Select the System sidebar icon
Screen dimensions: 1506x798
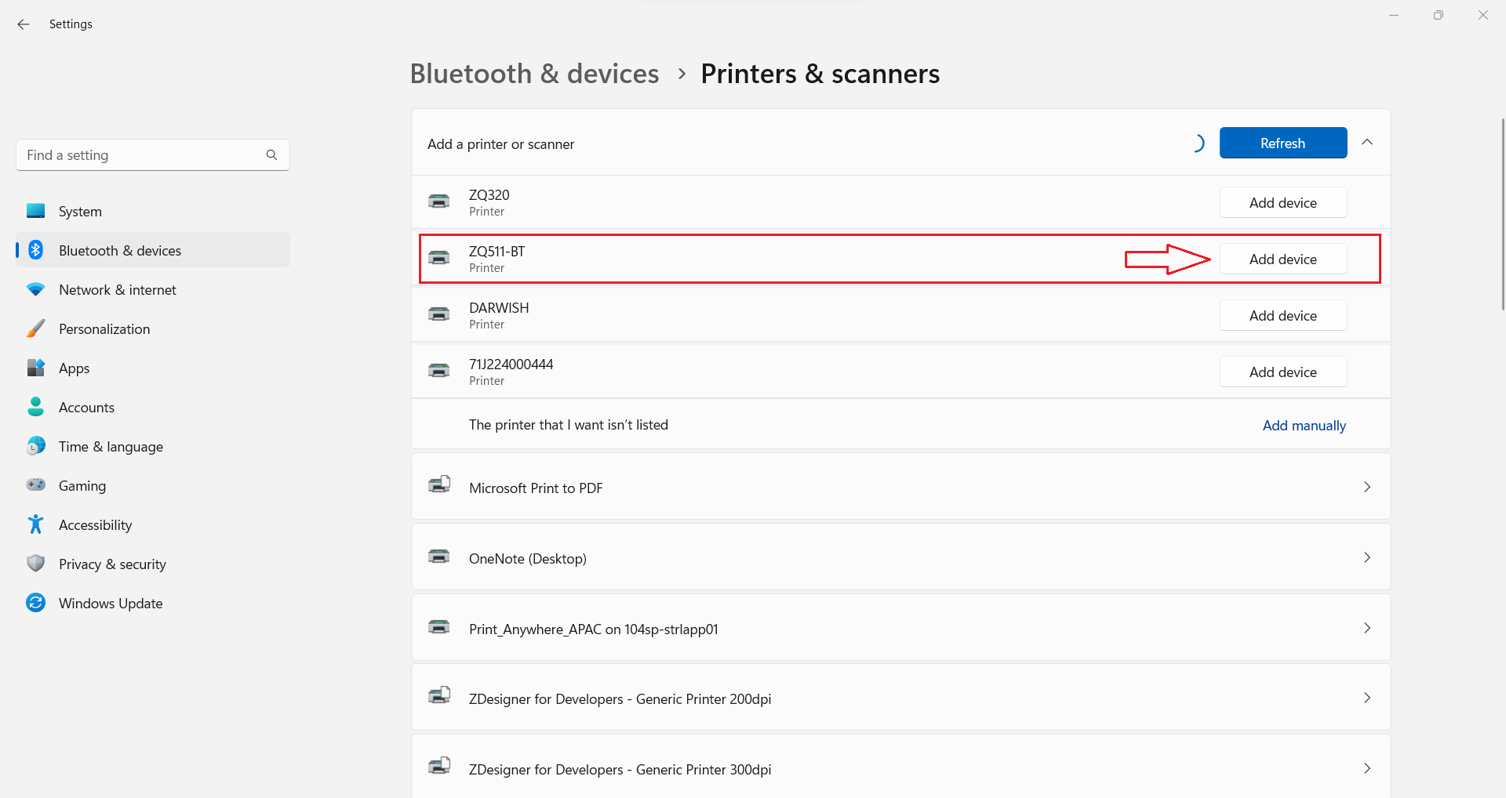[x=36, y=211]
